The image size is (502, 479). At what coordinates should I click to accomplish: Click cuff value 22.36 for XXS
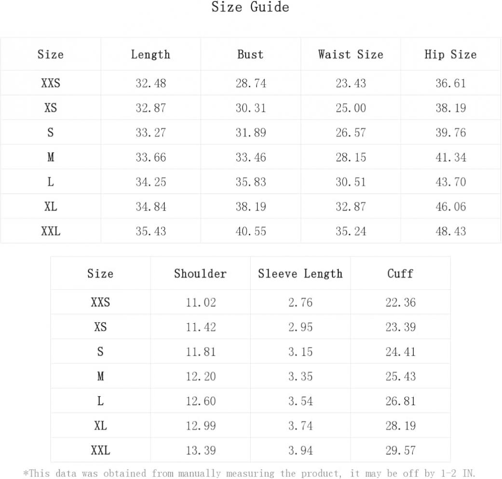[401, 302]
